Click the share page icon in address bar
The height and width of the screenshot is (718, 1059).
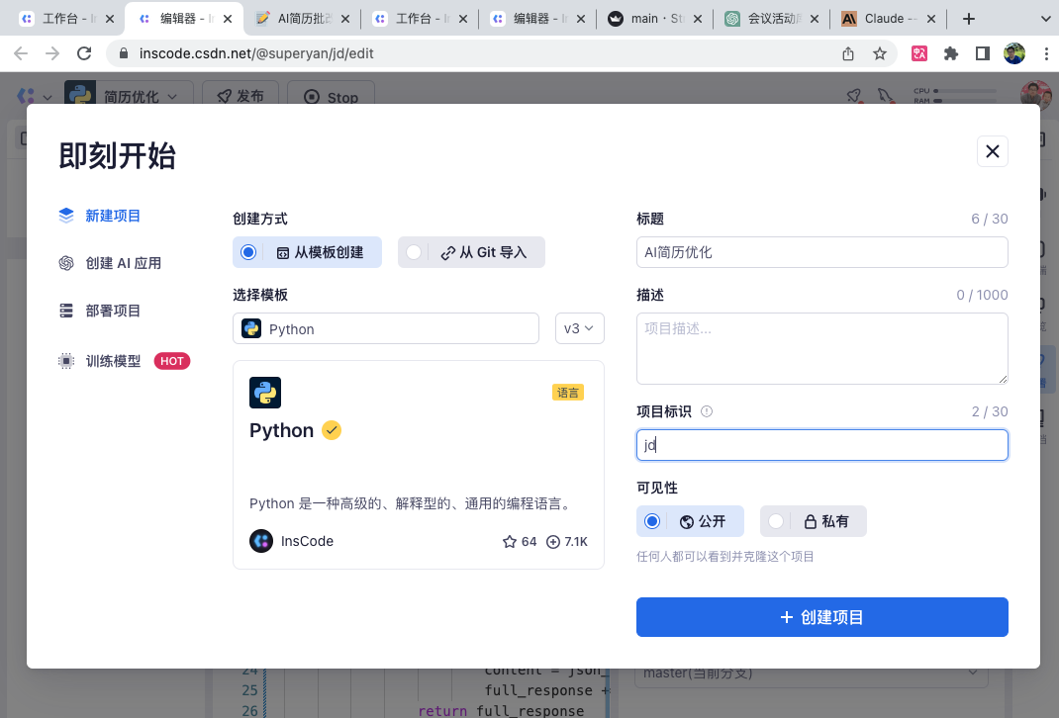[x=848, y=53]
